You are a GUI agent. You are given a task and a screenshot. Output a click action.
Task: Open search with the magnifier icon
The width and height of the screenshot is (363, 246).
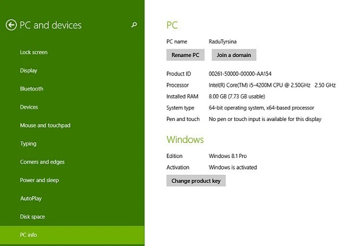[134, 24]
